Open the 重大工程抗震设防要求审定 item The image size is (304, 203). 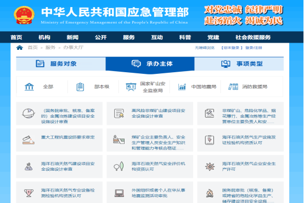(x=59, y=140)
